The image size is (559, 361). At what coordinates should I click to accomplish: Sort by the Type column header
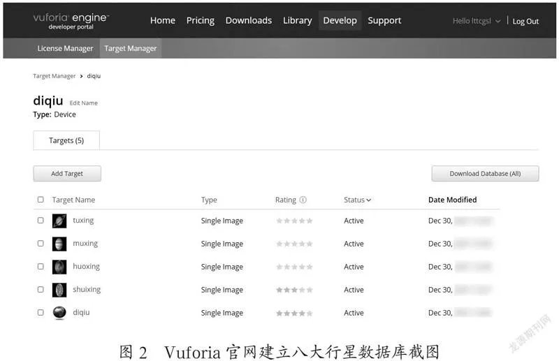pyautogui.click(x=209, y=200)
